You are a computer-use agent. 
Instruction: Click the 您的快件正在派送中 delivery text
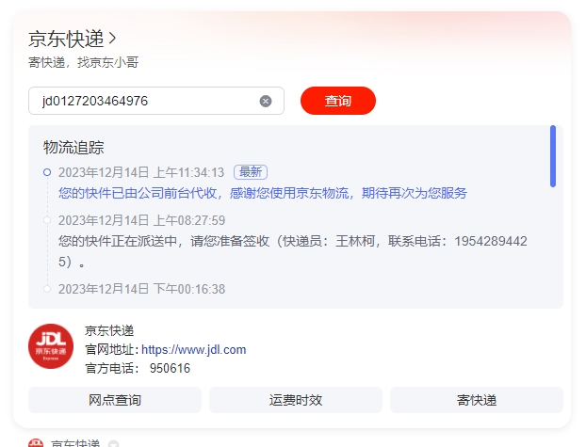[x=293, y=251]
